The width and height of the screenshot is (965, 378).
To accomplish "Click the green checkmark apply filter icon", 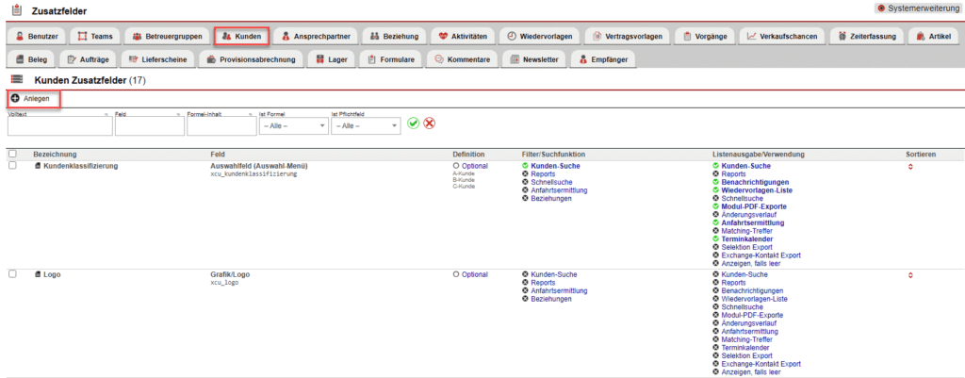I will tap(413, 123).
